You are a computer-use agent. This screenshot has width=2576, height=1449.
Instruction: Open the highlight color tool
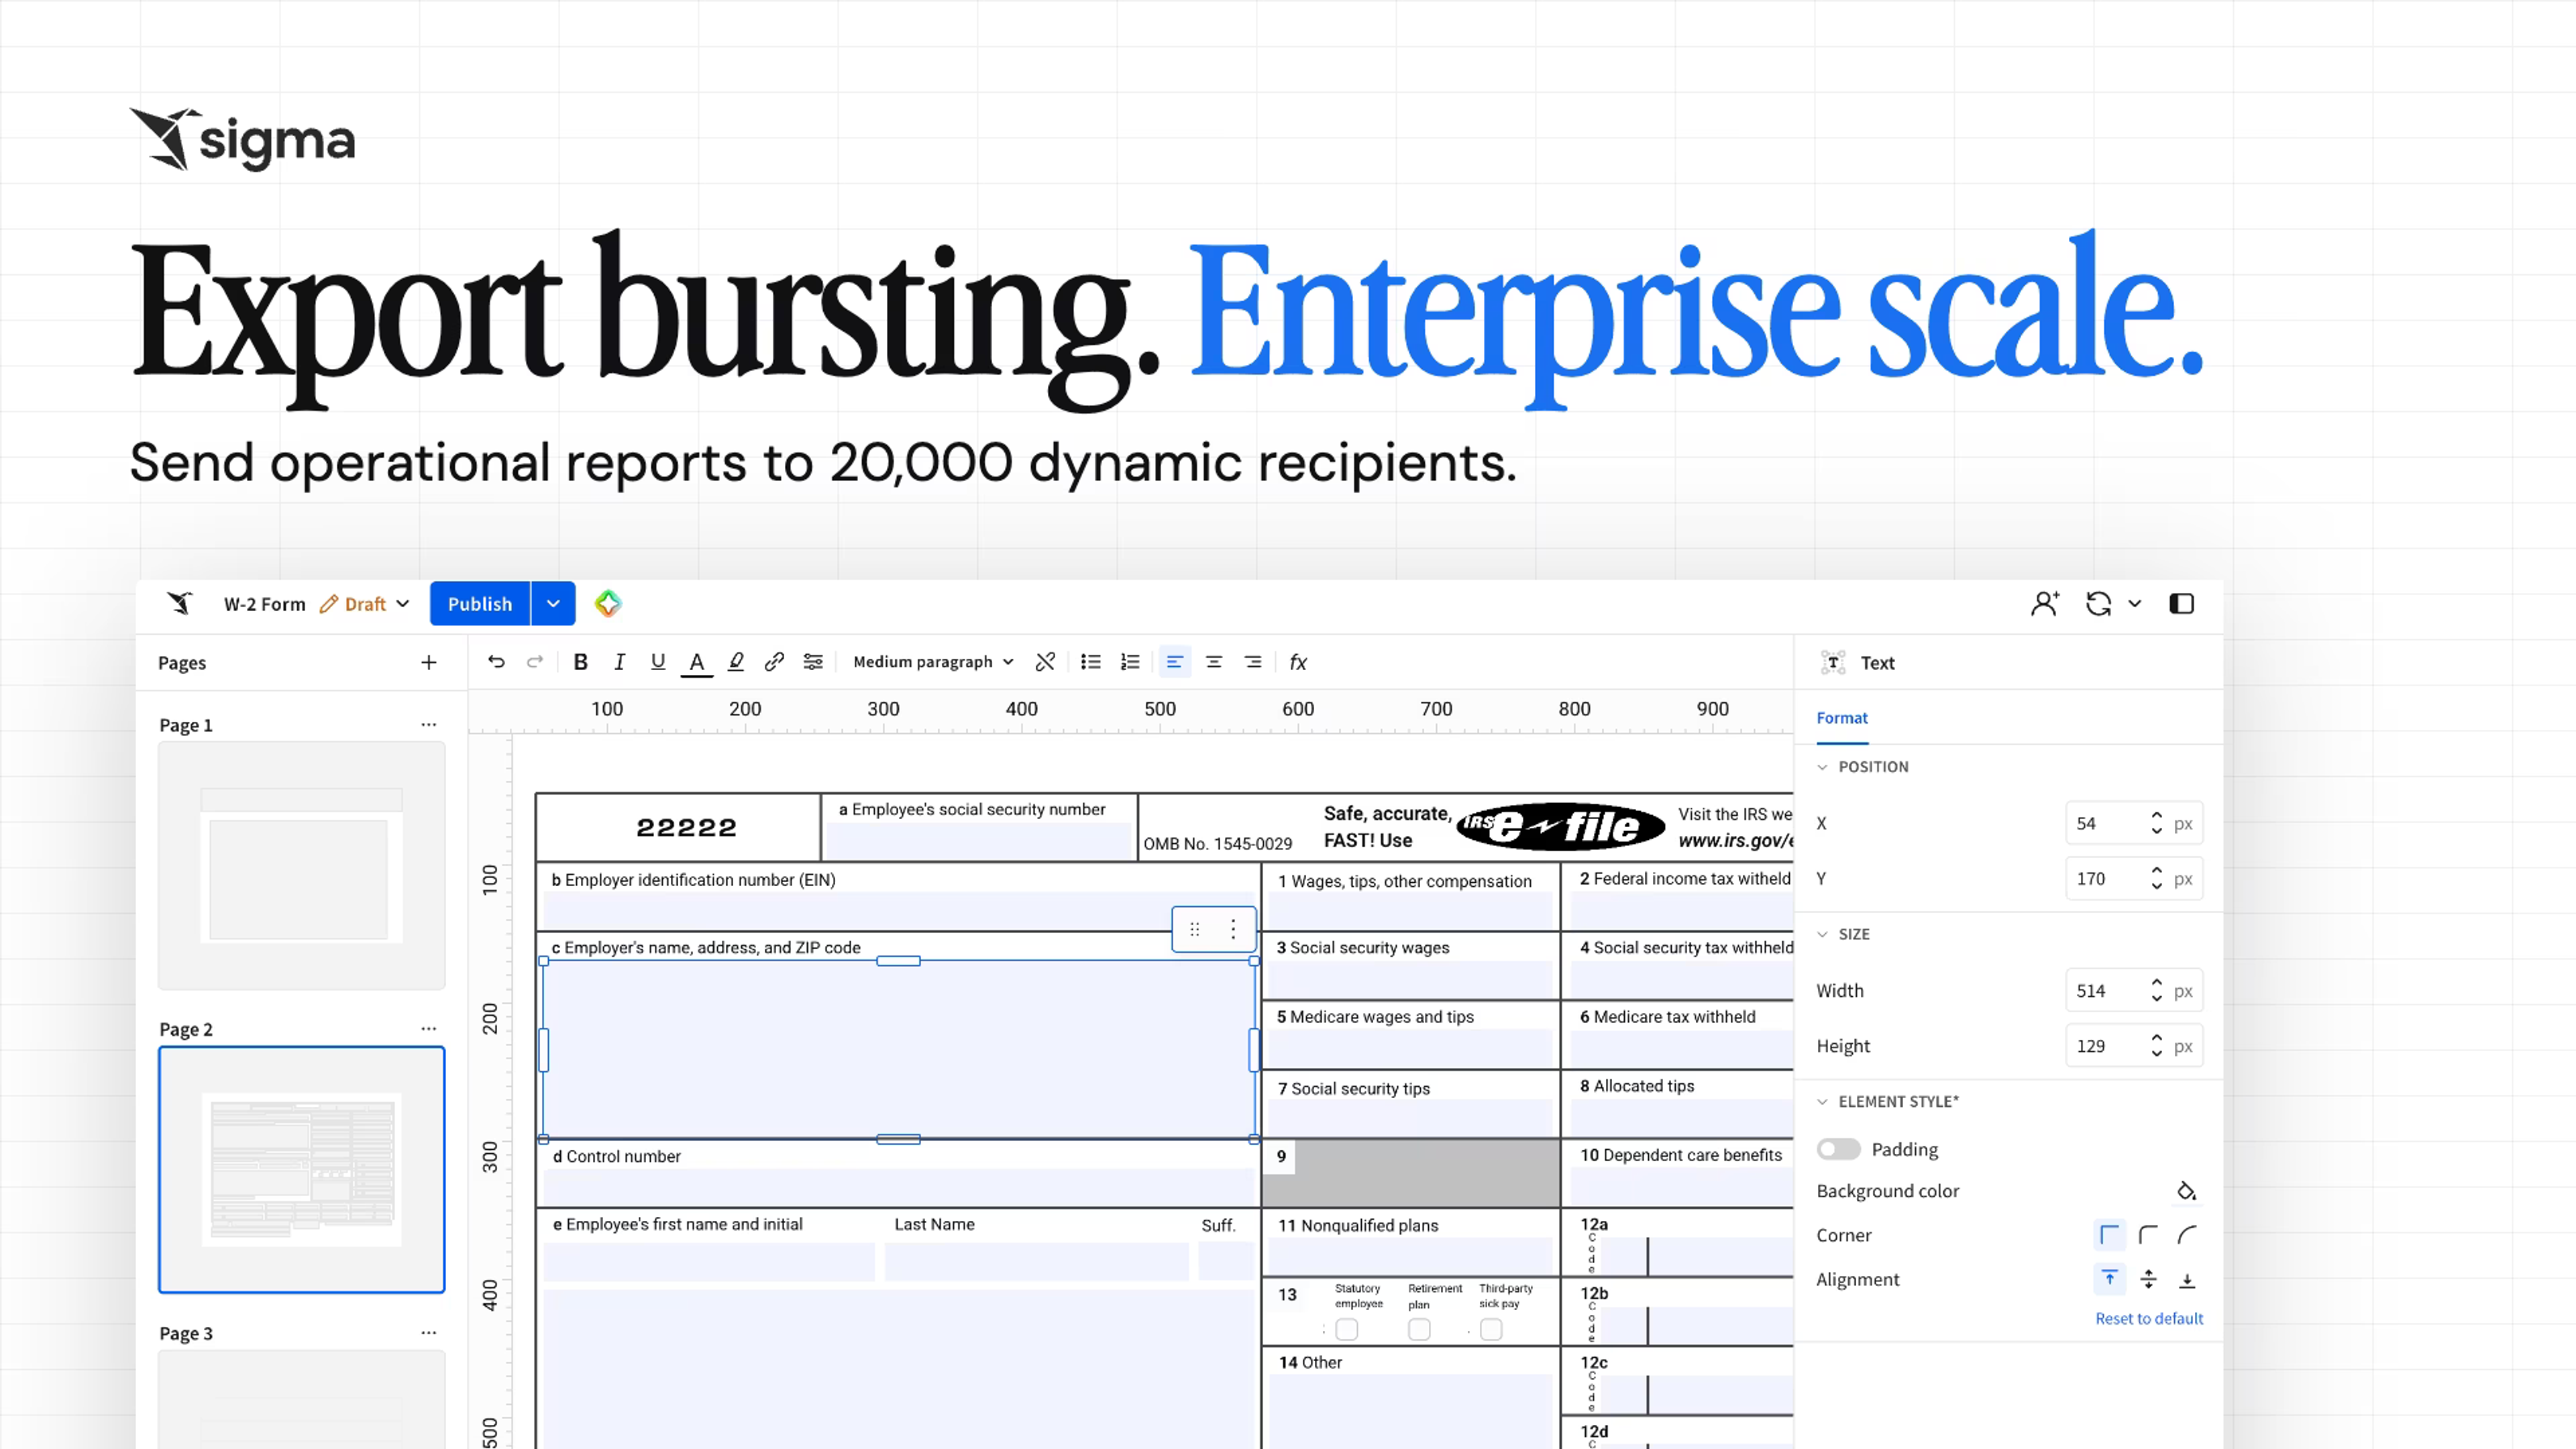click(736, 662)
